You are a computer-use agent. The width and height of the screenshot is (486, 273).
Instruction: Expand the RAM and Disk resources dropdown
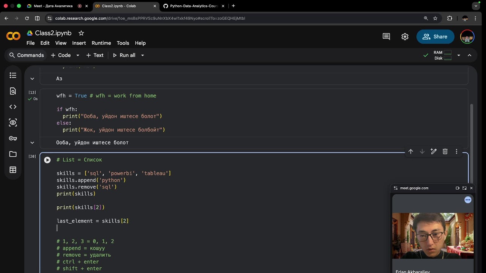pos(458,55)
